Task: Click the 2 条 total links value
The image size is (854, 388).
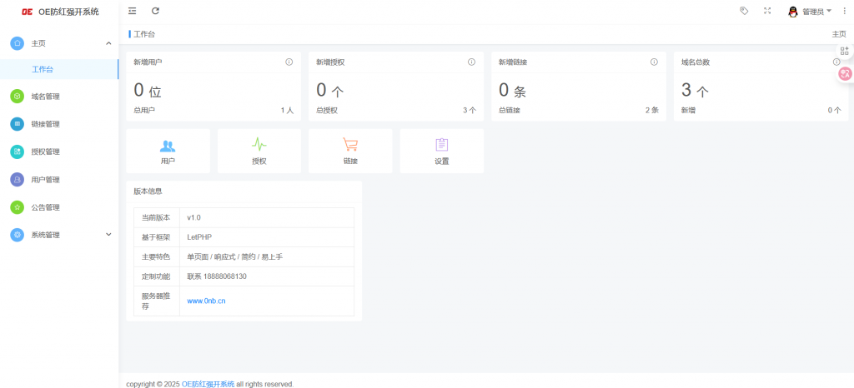Action: [x=652, y=110]
